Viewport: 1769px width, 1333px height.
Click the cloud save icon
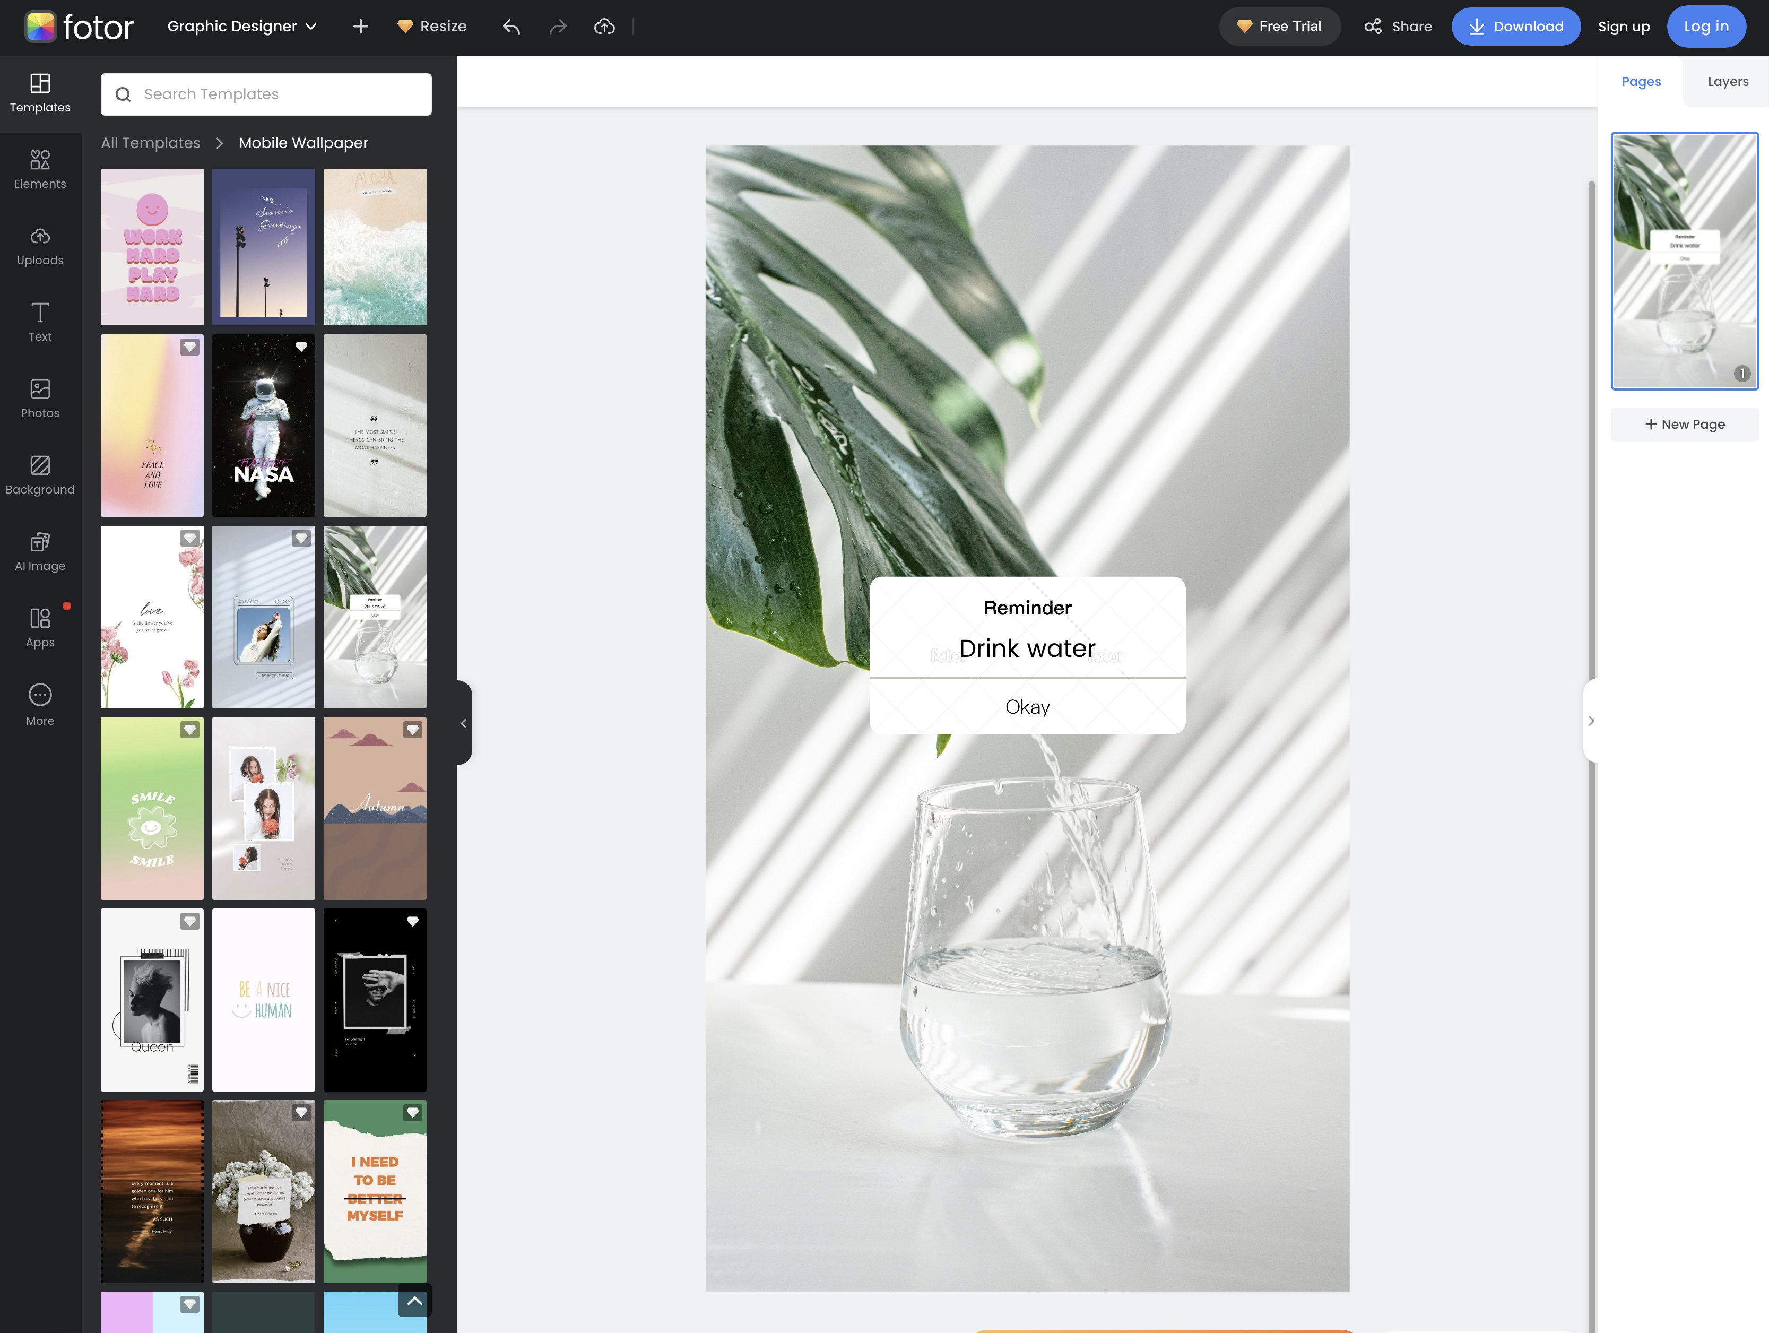coord(604,27)
